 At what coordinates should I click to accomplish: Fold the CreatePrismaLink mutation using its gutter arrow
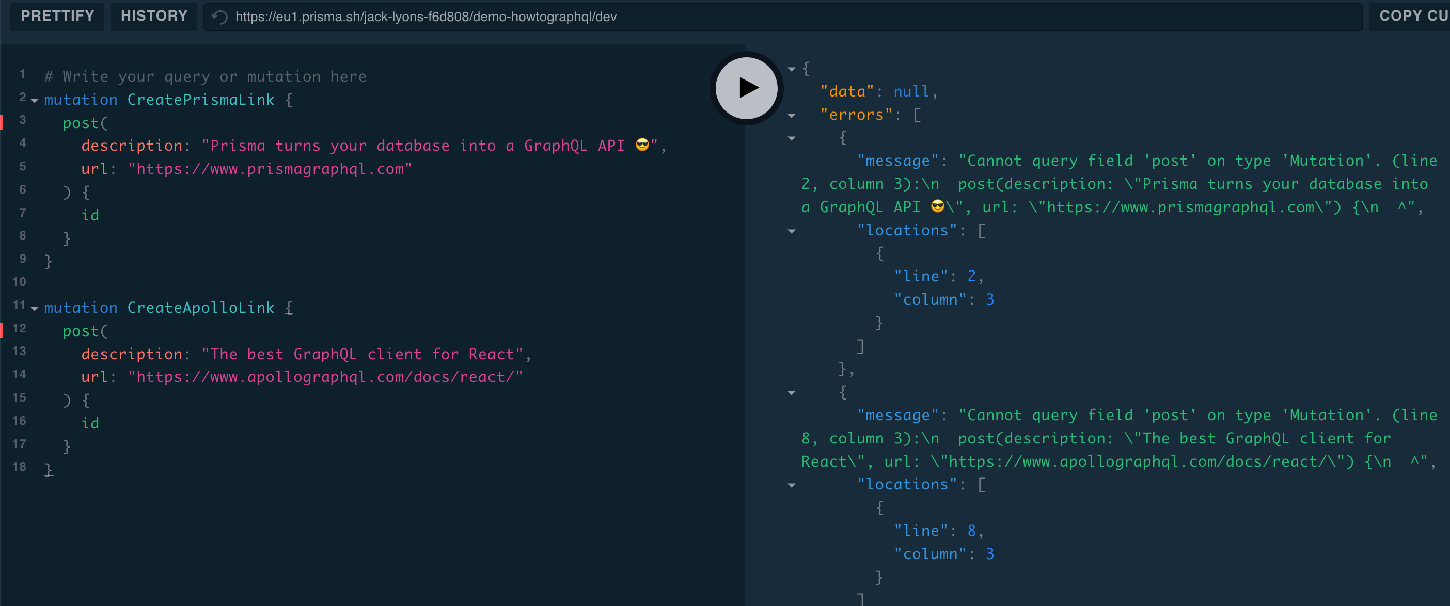[34, 101]
